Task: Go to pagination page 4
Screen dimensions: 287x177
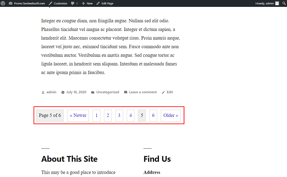Action: pos(131,115)
